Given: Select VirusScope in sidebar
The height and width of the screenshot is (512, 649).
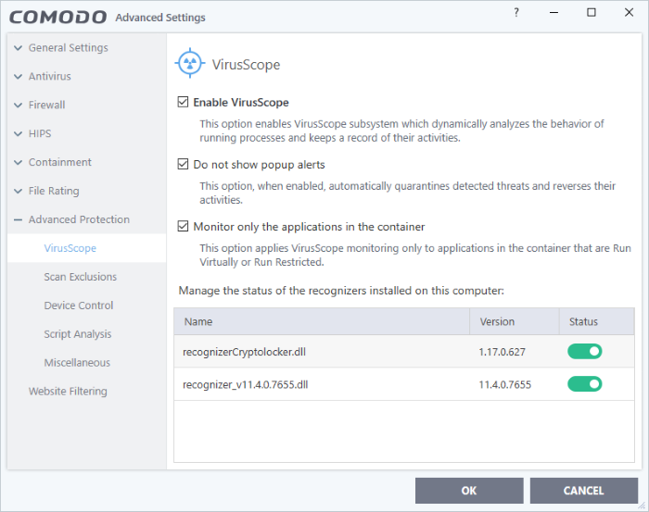Looking at the screenshot, I should coord(70,248).
